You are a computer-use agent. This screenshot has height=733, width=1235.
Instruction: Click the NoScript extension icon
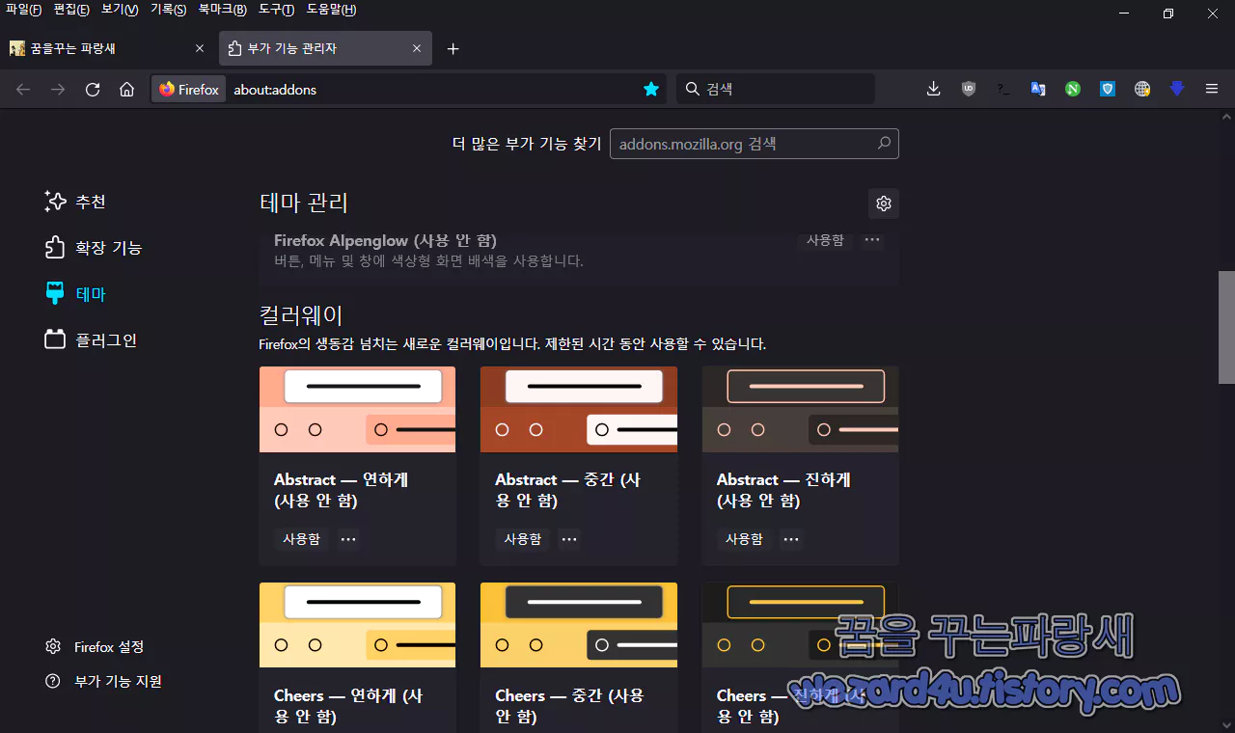(x=1072, y=89)
